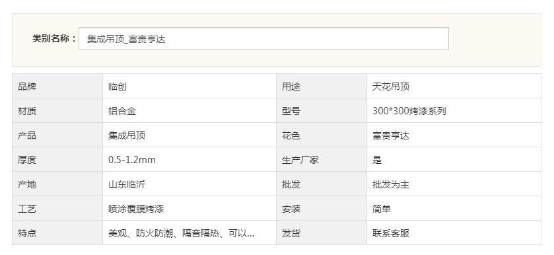Click the 天花吊顶 value cell
The image size is (554, 255).
(454, 86)
